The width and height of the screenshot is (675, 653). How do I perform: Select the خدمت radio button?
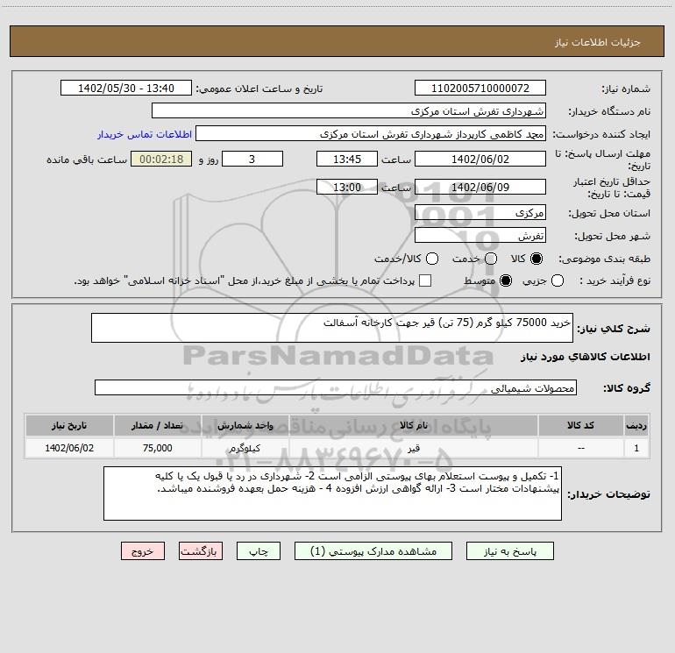tap(491, 259)
